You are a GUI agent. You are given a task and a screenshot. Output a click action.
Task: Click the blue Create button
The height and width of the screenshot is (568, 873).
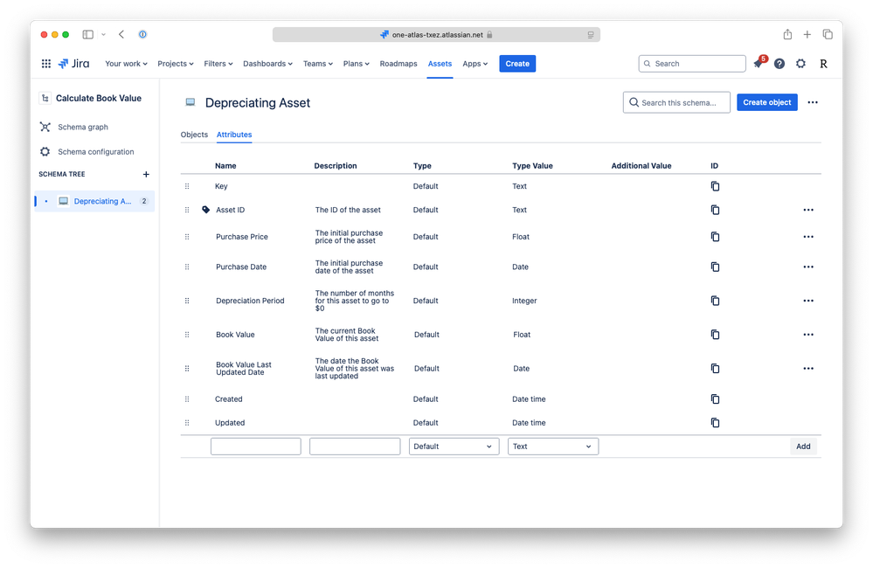pos(517,64)
